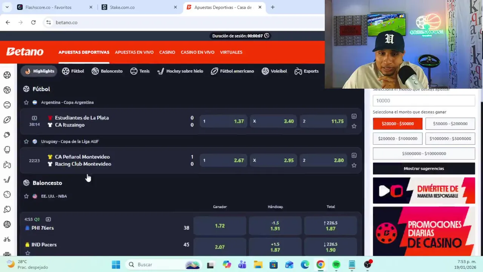Click Mostrar sugerencias button

point(424,168)
